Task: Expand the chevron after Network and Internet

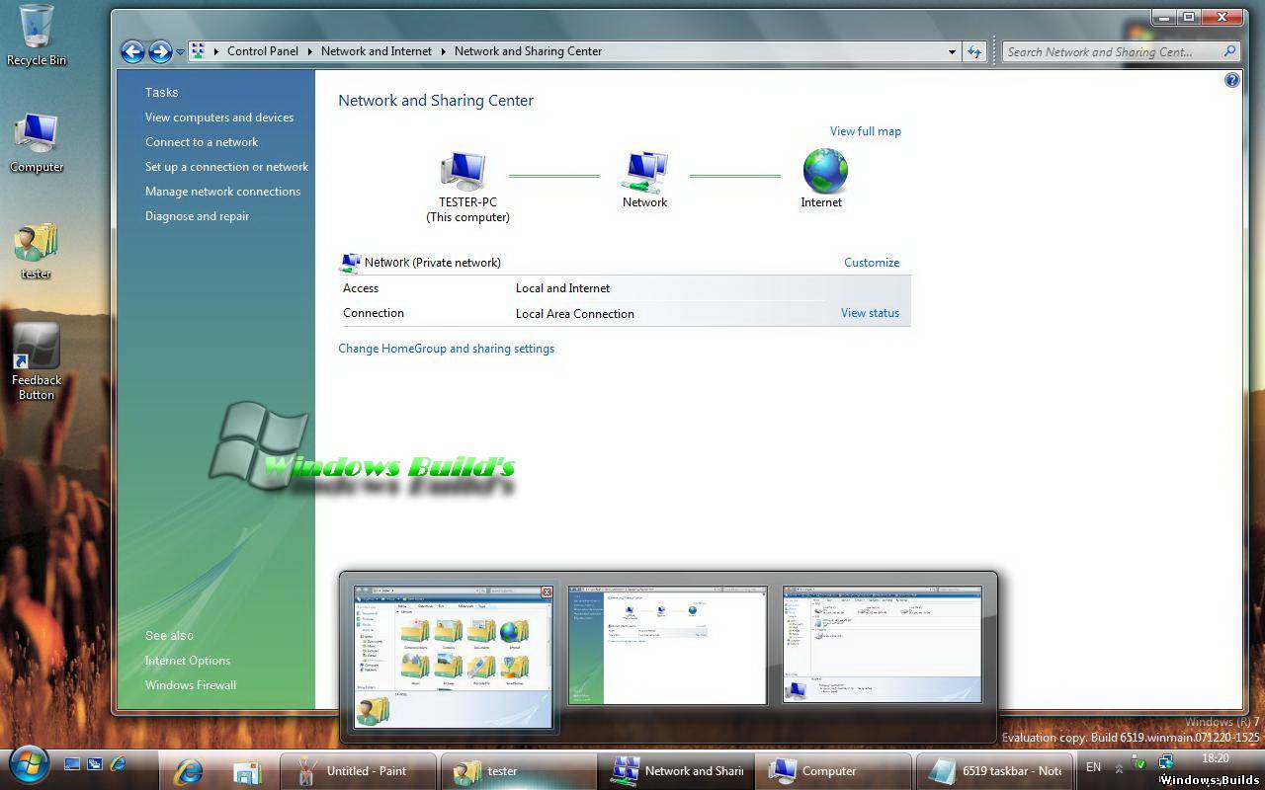Action: pos(443,51)
